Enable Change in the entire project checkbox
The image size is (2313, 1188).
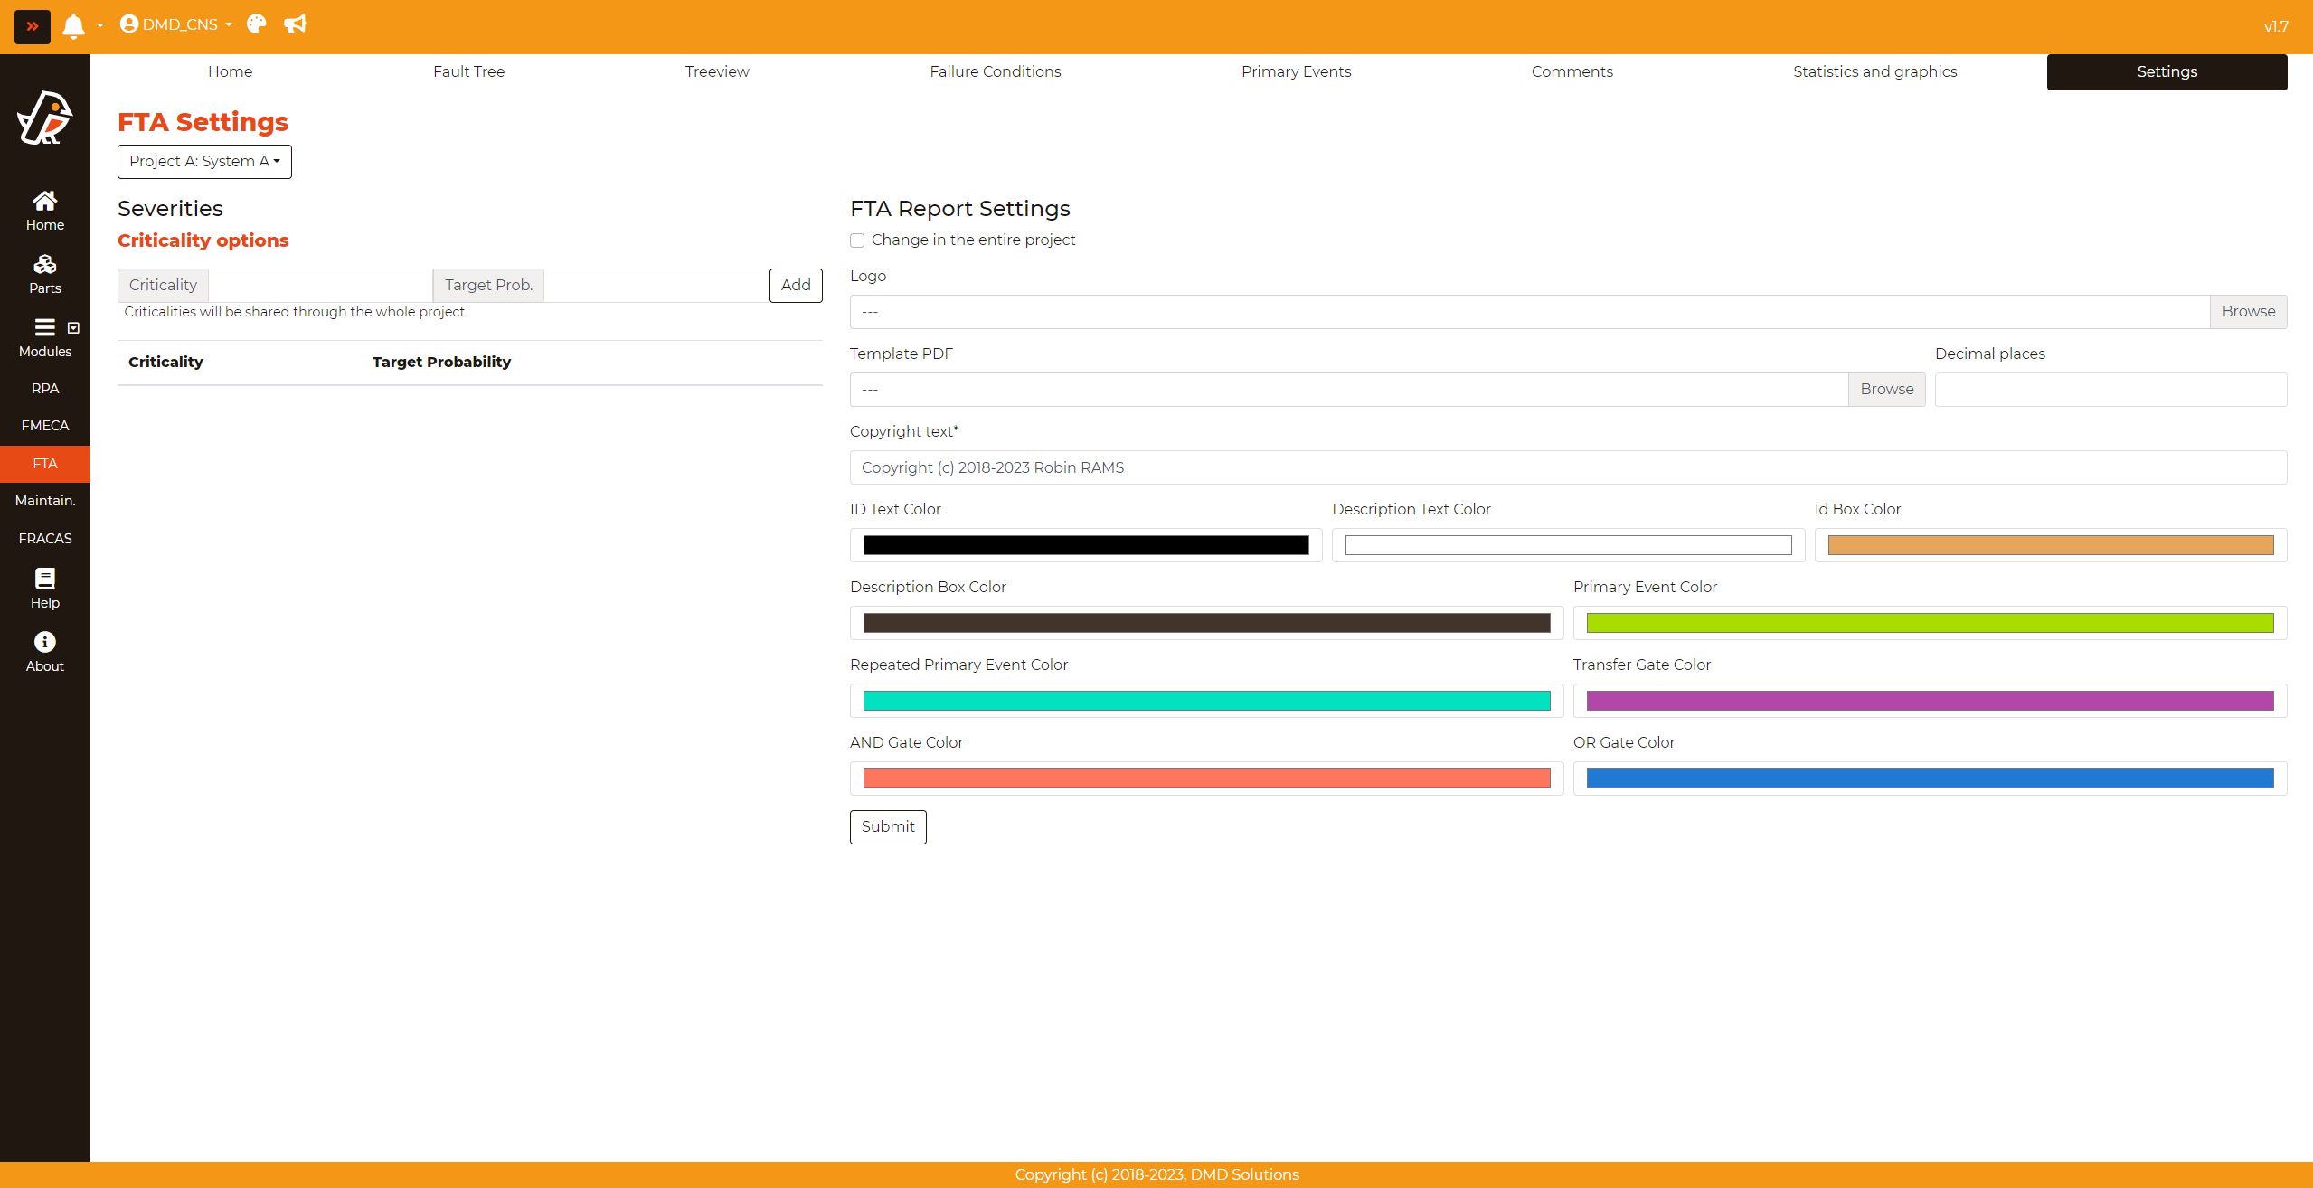[857, 240]
